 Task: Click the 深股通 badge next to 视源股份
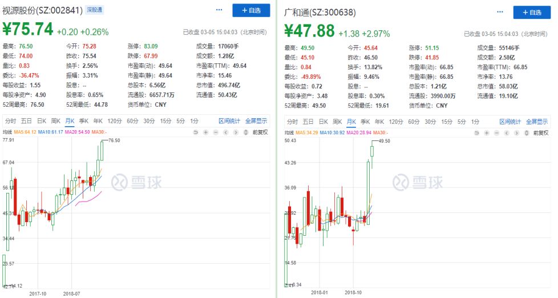coord(94,10)
